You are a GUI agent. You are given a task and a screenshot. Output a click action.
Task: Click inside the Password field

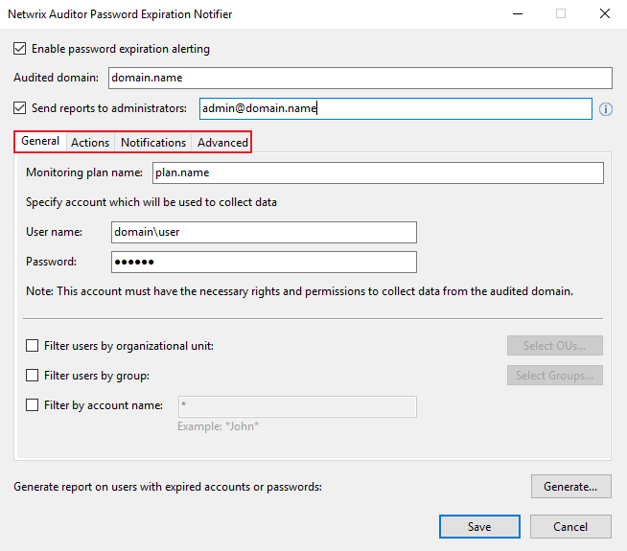[x=264, y=262]
